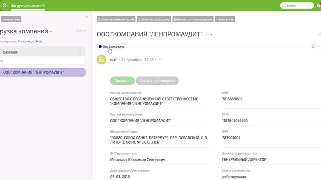
Task: Click Добавить в планировщик button
Action: 193,19
